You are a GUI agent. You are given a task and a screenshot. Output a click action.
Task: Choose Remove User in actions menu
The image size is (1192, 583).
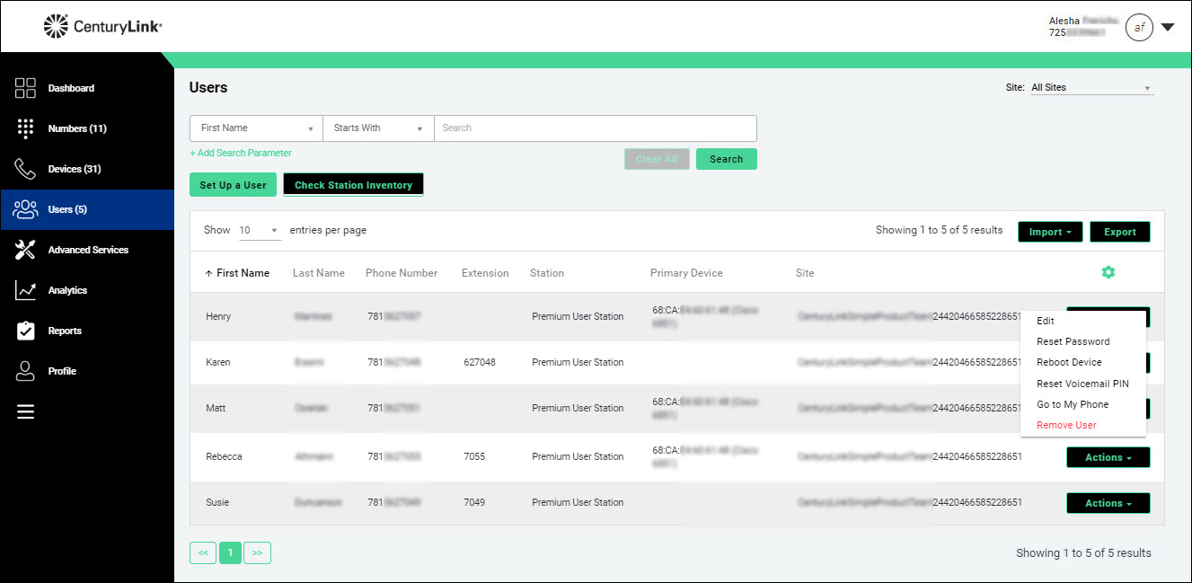[1066, 425]
